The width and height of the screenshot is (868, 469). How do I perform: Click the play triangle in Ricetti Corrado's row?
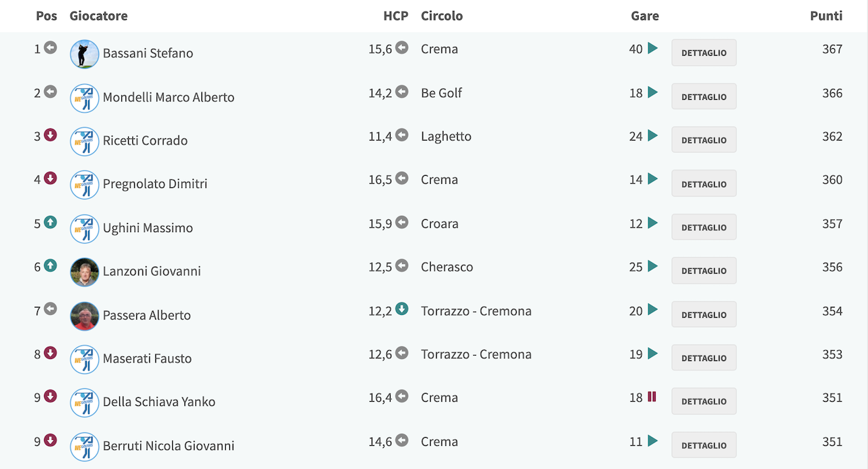(x=652, y=136)
